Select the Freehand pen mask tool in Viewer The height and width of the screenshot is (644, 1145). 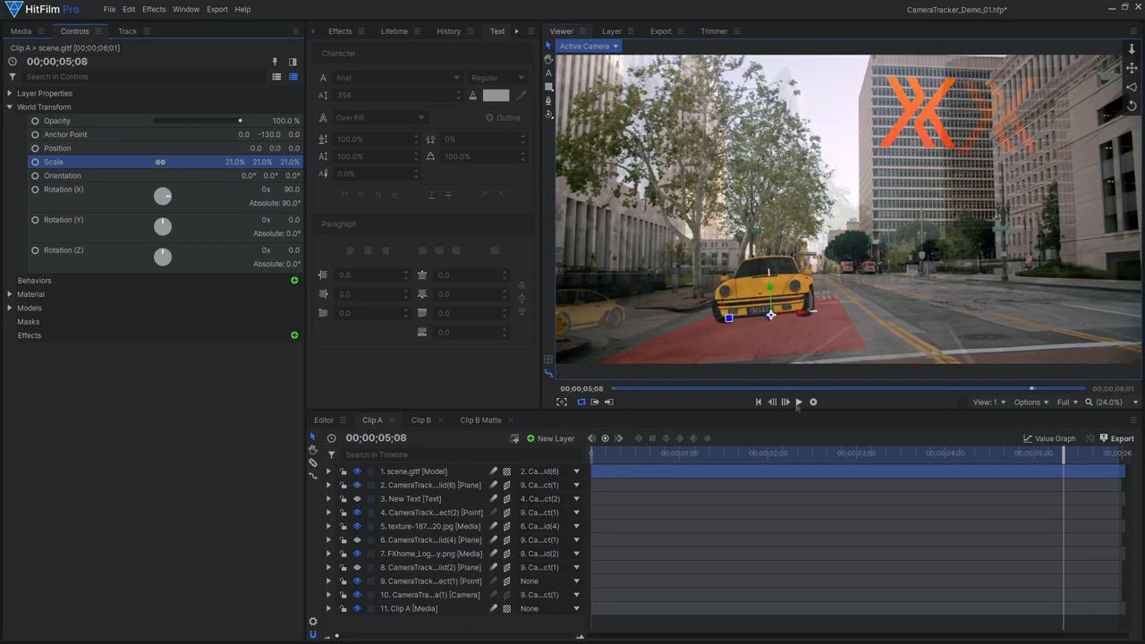coord(548,101)
